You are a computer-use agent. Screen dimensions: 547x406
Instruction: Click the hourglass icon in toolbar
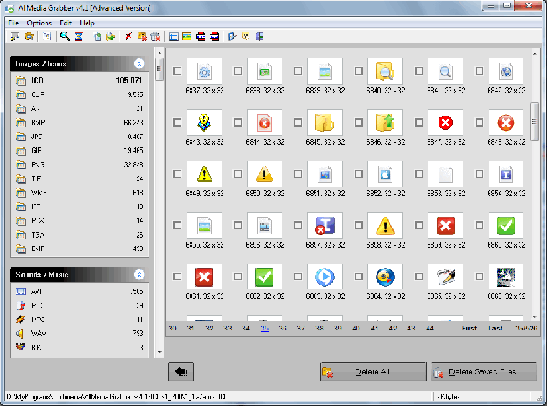tap(77, 36)
